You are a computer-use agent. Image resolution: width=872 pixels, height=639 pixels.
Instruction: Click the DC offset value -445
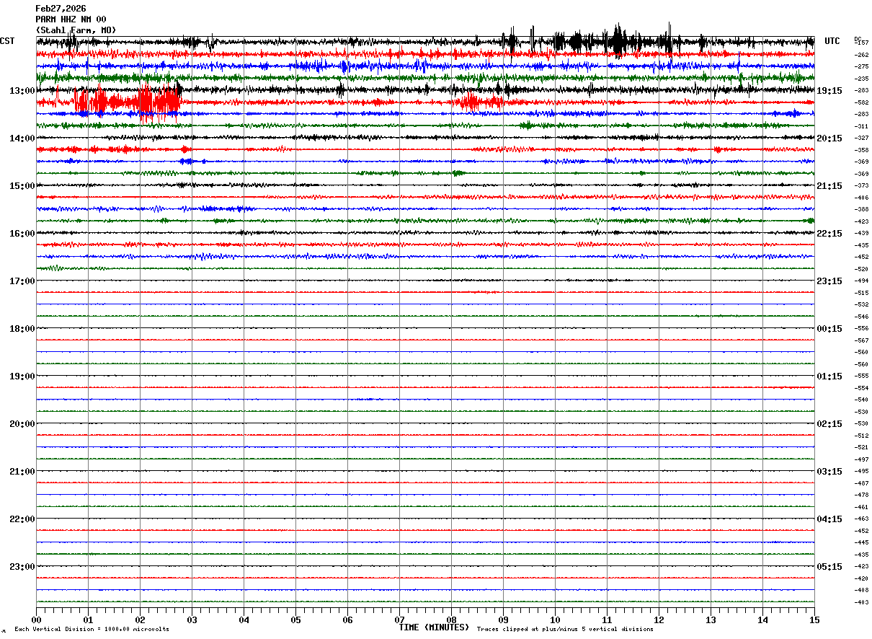click(x=861, y=543)
